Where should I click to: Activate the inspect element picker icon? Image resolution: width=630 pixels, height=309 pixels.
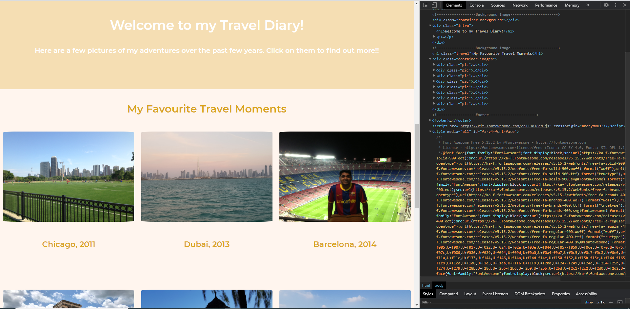tap(425, 5)
